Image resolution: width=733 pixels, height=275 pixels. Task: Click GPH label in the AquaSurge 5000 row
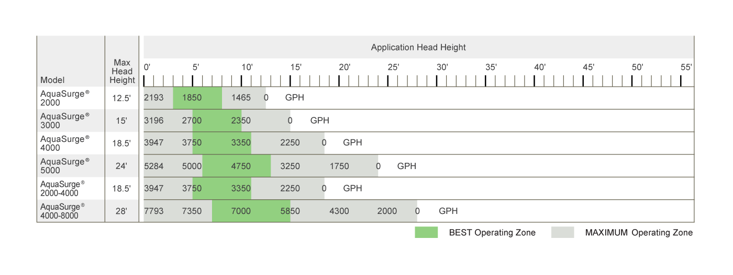(x=407, y=166)
